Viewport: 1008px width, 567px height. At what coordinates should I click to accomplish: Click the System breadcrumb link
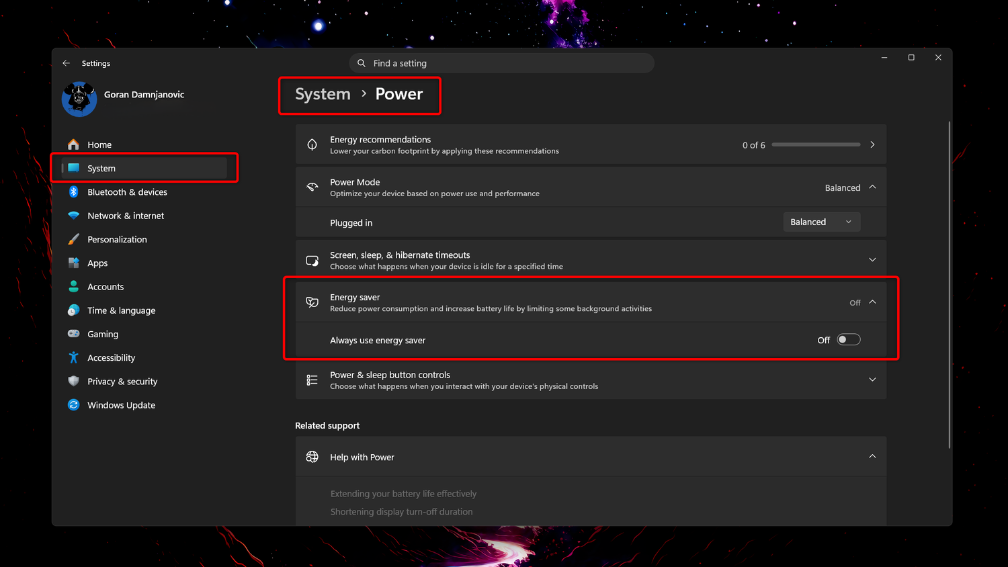pyautogui.click(x=323, y=94)
